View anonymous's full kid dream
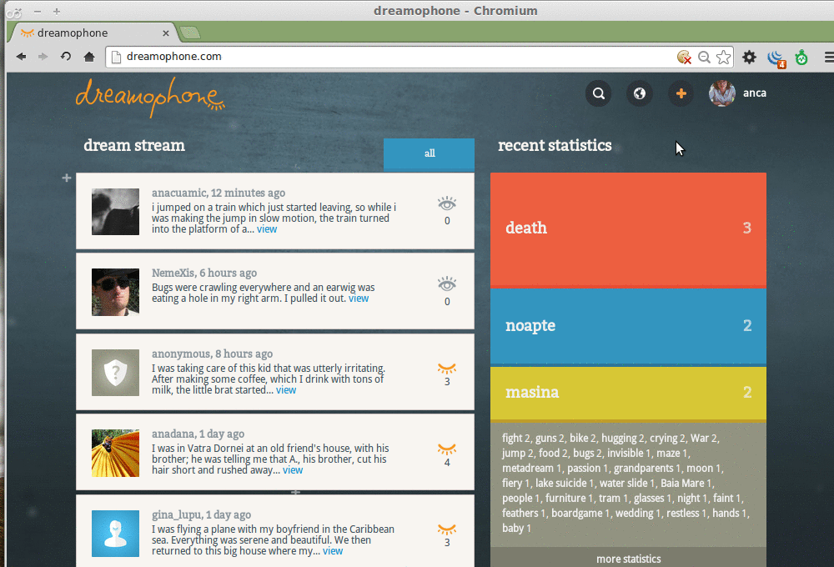This screenshot has height=567, width=834. click(286, 390)
